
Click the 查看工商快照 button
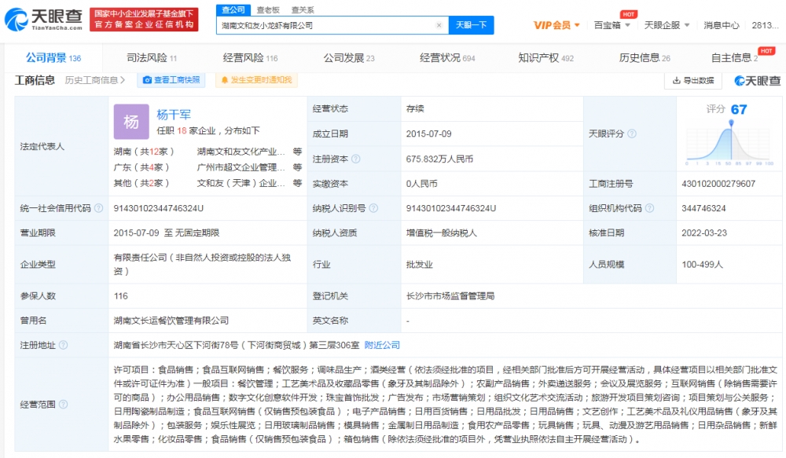coord(171,80)
